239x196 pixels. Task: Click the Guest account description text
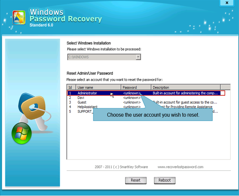185,102
